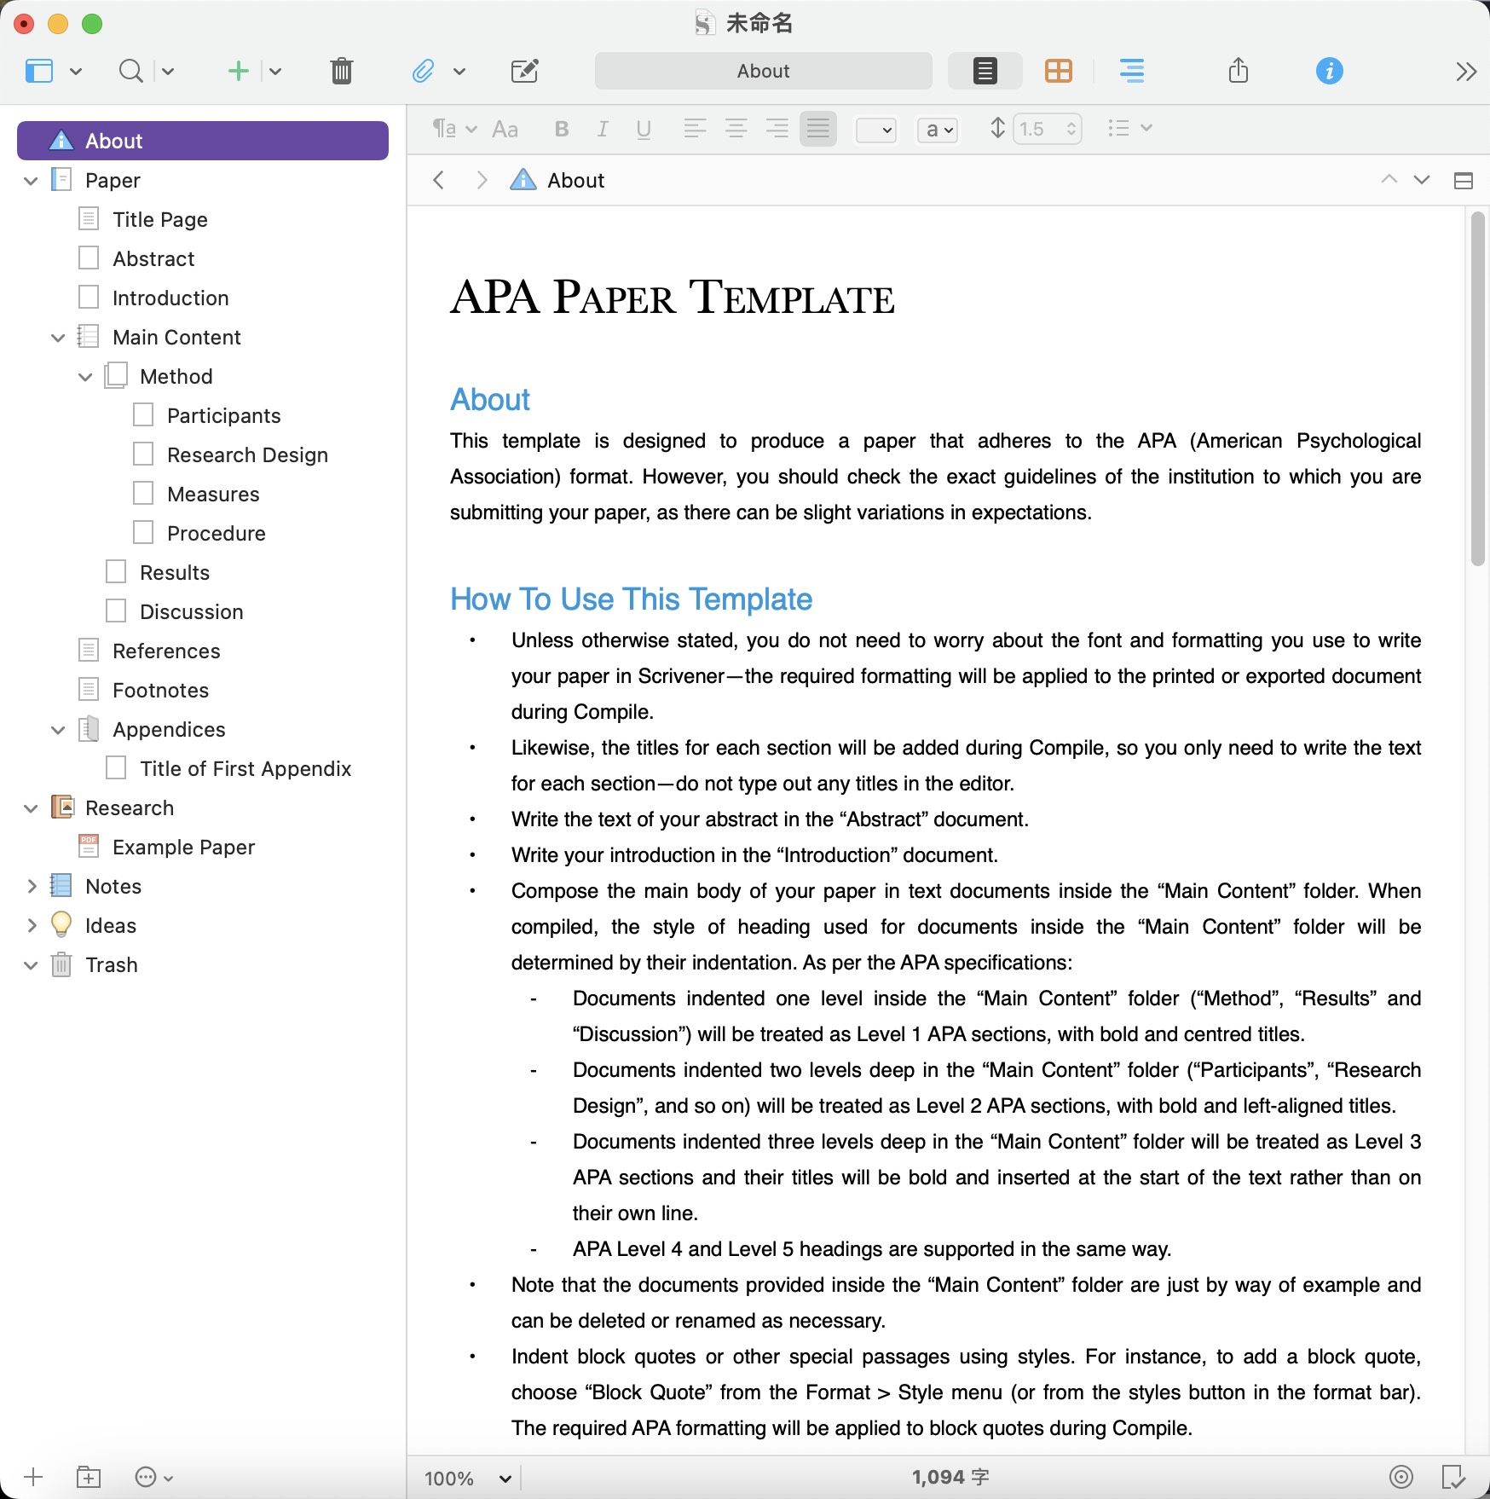Image resolution: width=1490 pixels, height=1499 pixels.
Task: Switch to corkboard view mode
Action: tap(1058, 71)
